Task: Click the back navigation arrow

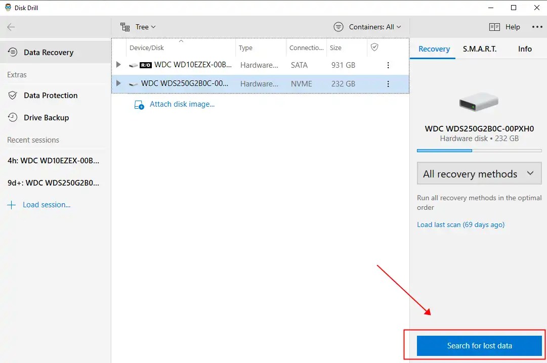Action: 10,27
